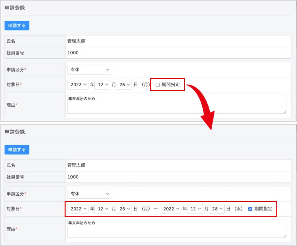Expand the 2022 year dropdown in upper form

tap(78, 85)
